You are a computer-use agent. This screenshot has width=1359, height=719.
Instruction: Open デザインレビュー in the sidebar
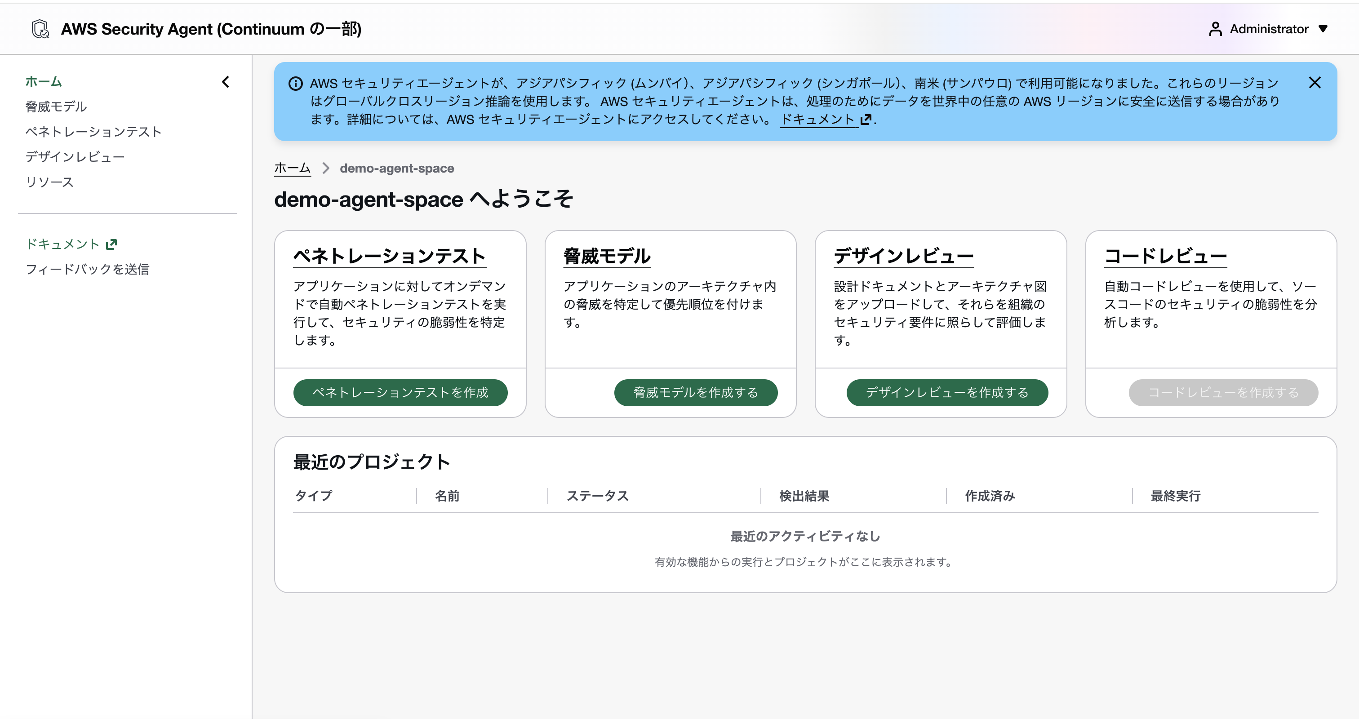point(75,157)
